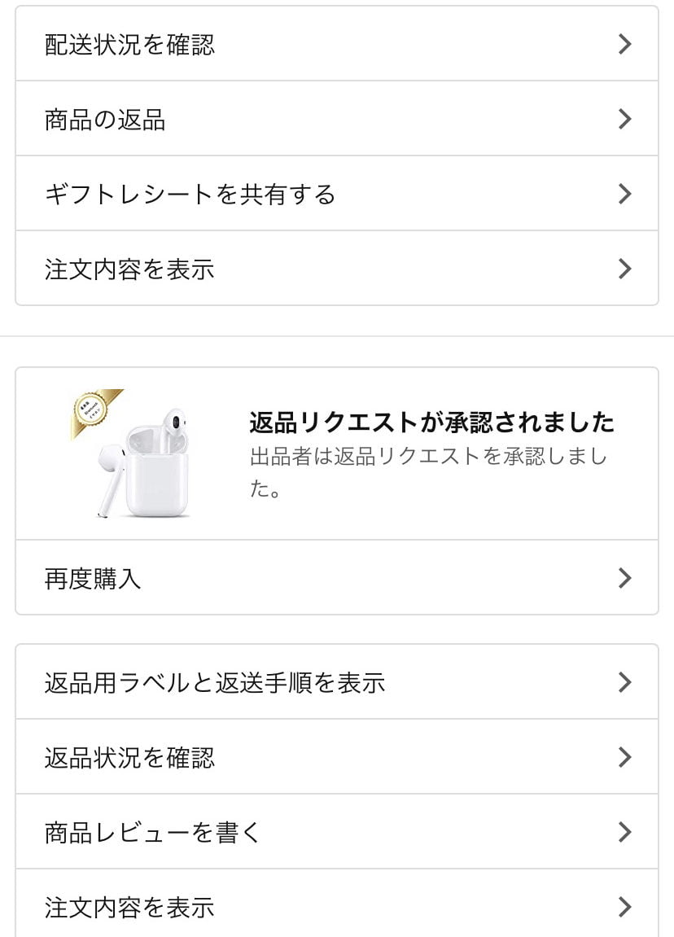Expand 注文内容を表示 chevron under ギフトレシート row
This screenshot has width=674, height=937.
point(624,269)
